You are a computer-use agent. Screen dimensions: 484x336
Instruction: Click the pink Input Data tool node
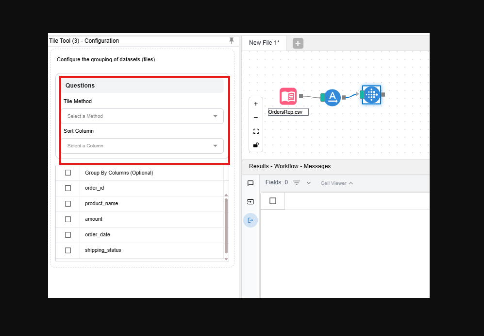point(288,96)
